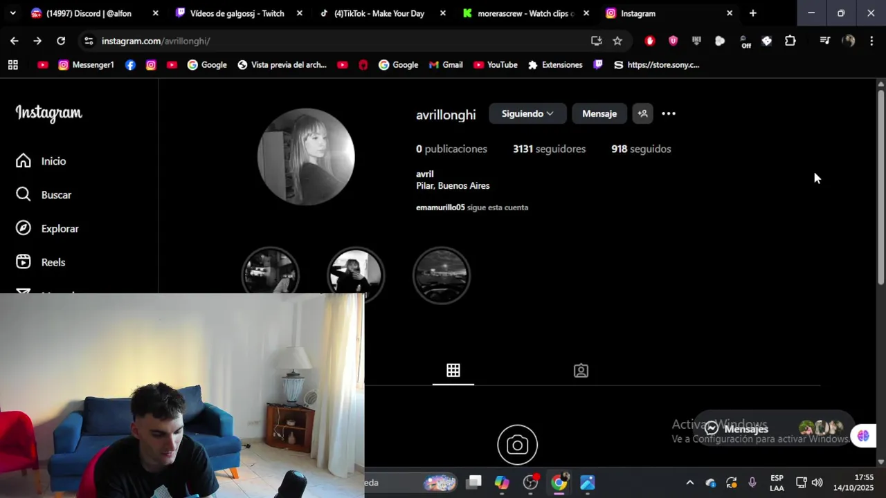Open the Facebook bookmark icon
This screenshot has width=886, height=498.
pyautogui.click(x=130, y=65)
